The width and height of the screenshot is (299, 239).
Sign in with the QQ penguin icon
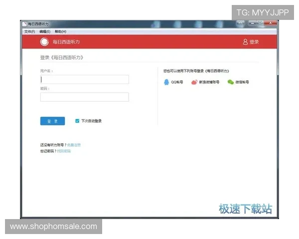point(166,82)
